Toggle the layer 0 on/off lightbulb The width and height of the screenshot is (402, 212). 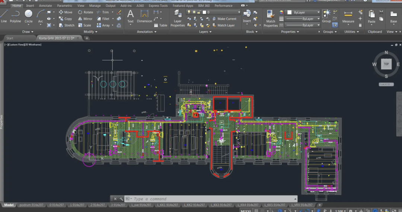189,12
